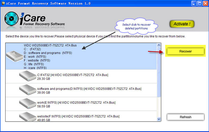Click the 'WDC WD2500BEVT-75ZCT2 ATA Bus' heading text
The height and width of the screenshot is (132, 209).
(50, 45)
